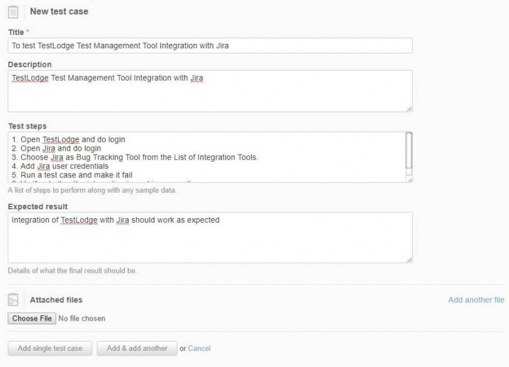The width and height of the screenshot is (509, 367).
Task: Focus the Title input field
Action: [210, 46]
